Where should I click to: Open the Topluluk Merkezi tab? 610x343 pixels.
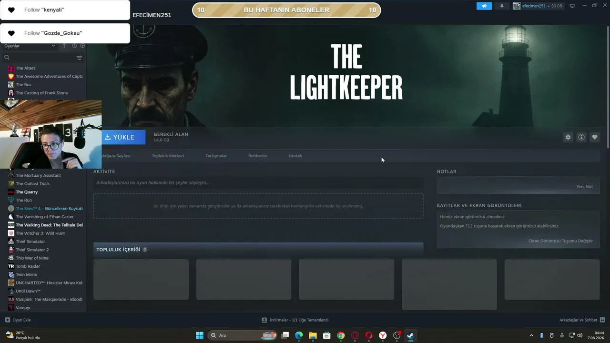pos(168,156)
